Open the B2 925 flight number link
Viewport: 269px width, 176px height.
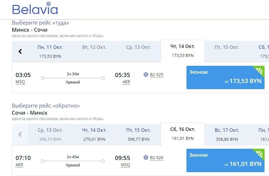tap(157, 75)
